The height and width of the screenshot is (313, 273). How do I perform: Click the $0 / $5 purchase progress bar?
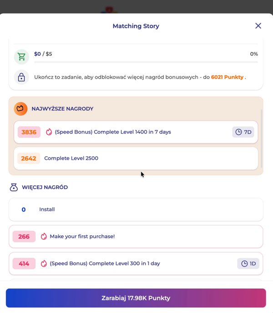[x=146, y=62]
